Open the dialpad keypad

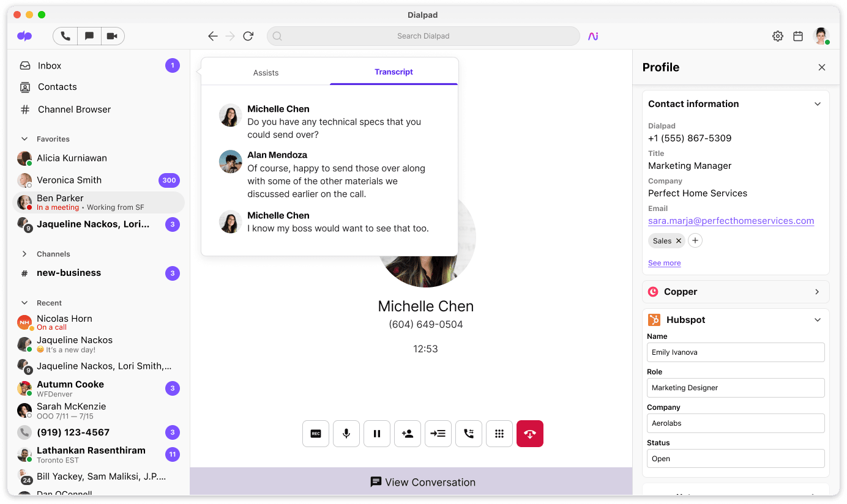tap(499, 433)
